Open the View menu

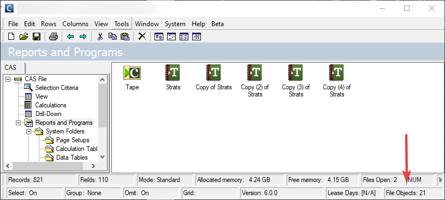(101, 24)
